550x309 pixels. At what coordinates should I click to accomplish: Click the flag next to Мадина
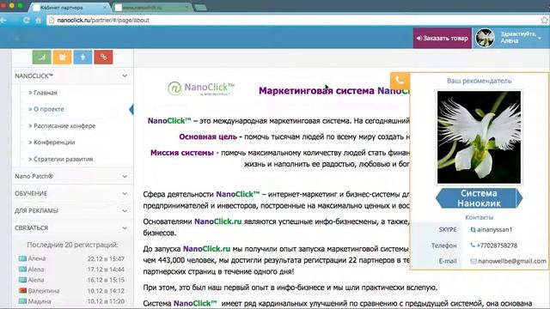click(x=22, y=301)
